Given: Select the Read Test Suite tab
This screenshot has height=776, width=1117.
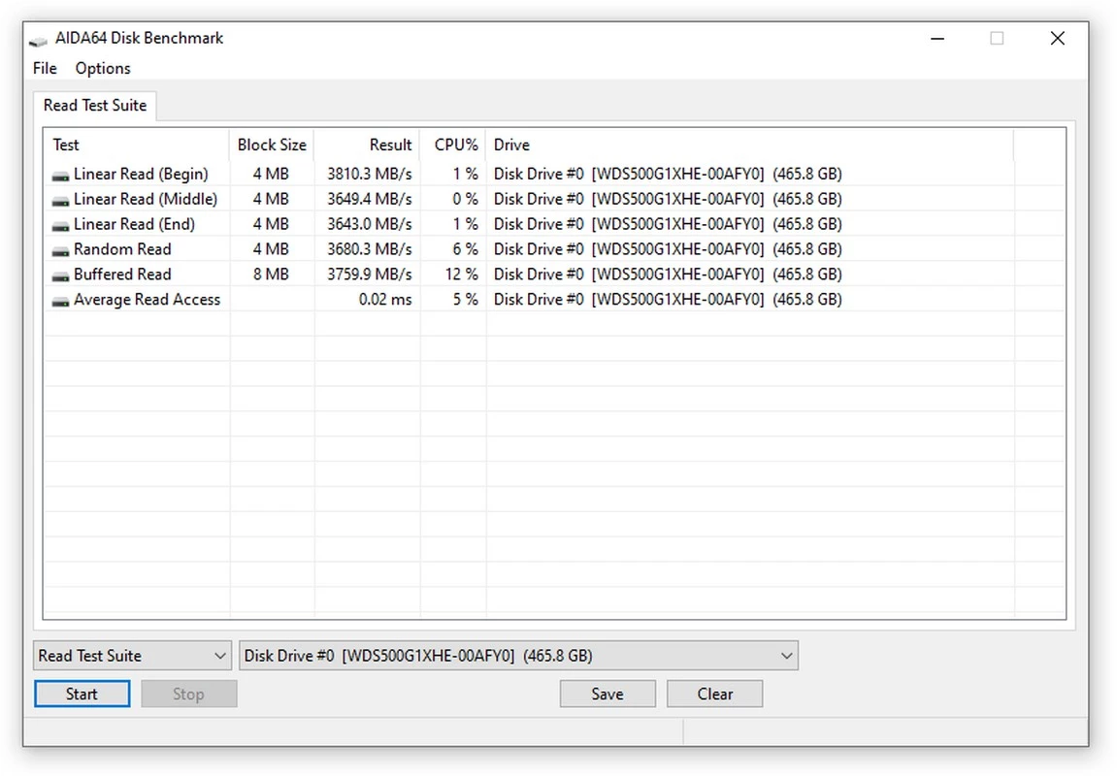Looking at the screenshot, I should point(95,106).
